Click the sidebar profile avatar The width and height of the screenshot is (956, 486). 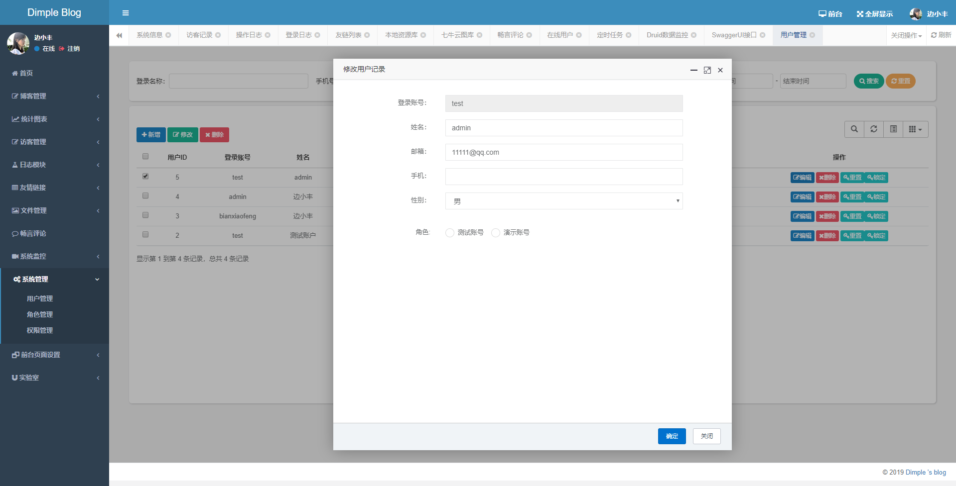point(18,43)
